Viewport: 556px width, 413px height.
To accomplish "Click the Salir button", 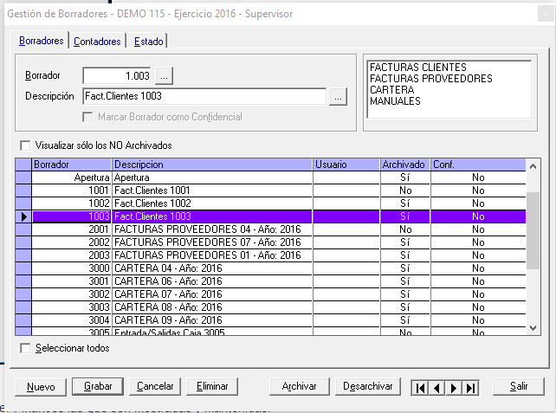I will (x=519, y=386).
